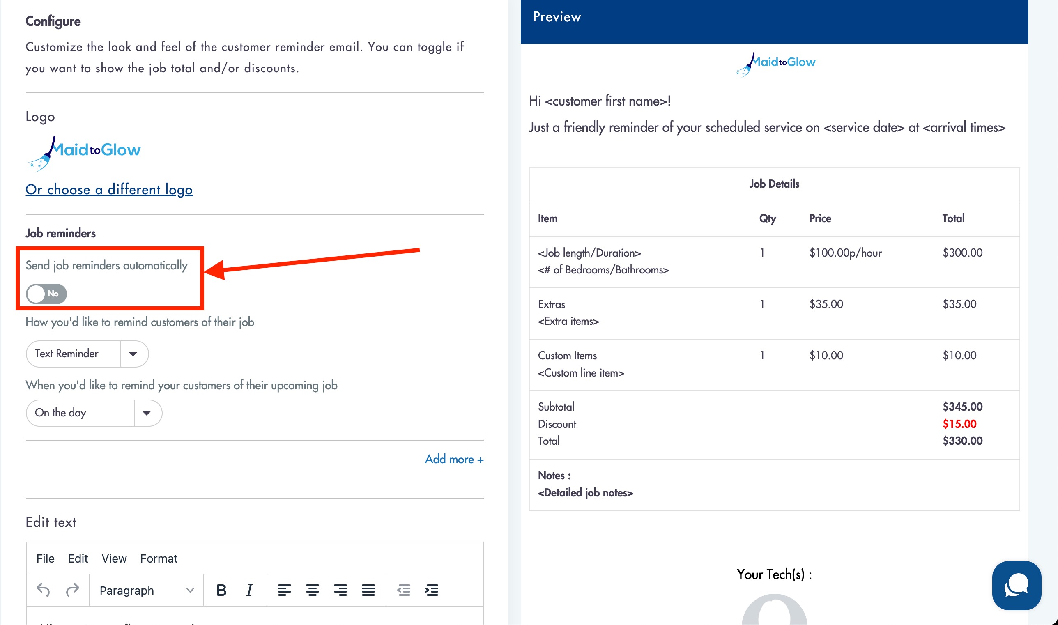Toggle italic formatting in editor
1058x625 pixels.
coord(249,590)
